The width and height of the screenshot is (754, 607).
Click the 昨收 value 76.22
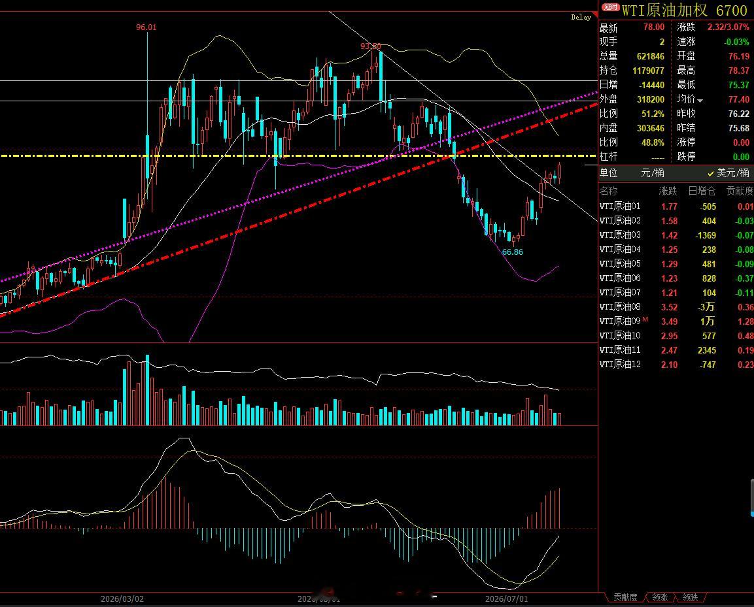(x=738, y=114)
